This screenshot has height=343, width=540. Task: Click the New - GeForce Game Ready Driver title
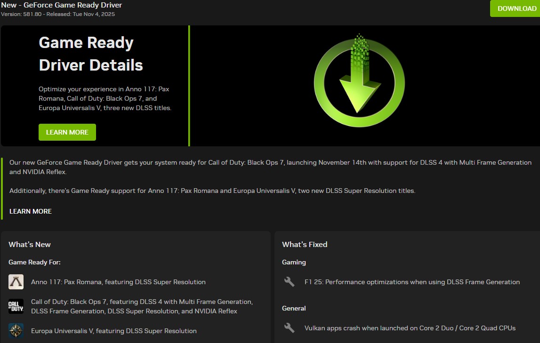tap(61, 5)
